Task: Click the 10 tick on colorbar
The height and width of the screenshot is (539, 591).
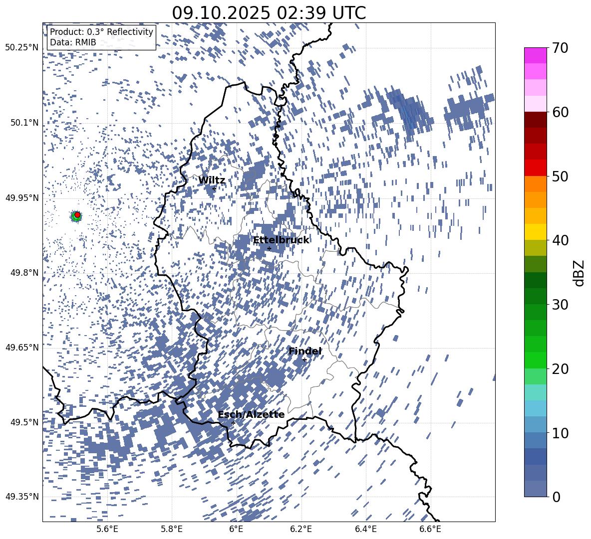Action: point(561,433)
